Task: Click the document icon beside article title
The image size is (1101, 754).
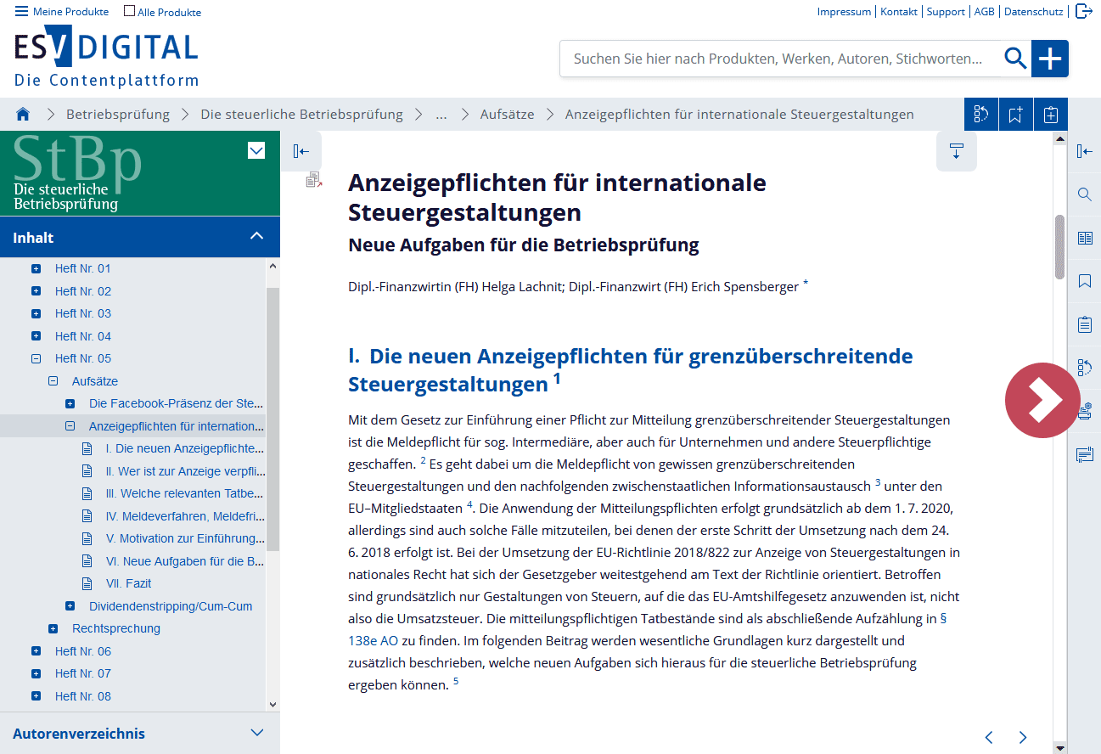Action: tap(314, 179)
